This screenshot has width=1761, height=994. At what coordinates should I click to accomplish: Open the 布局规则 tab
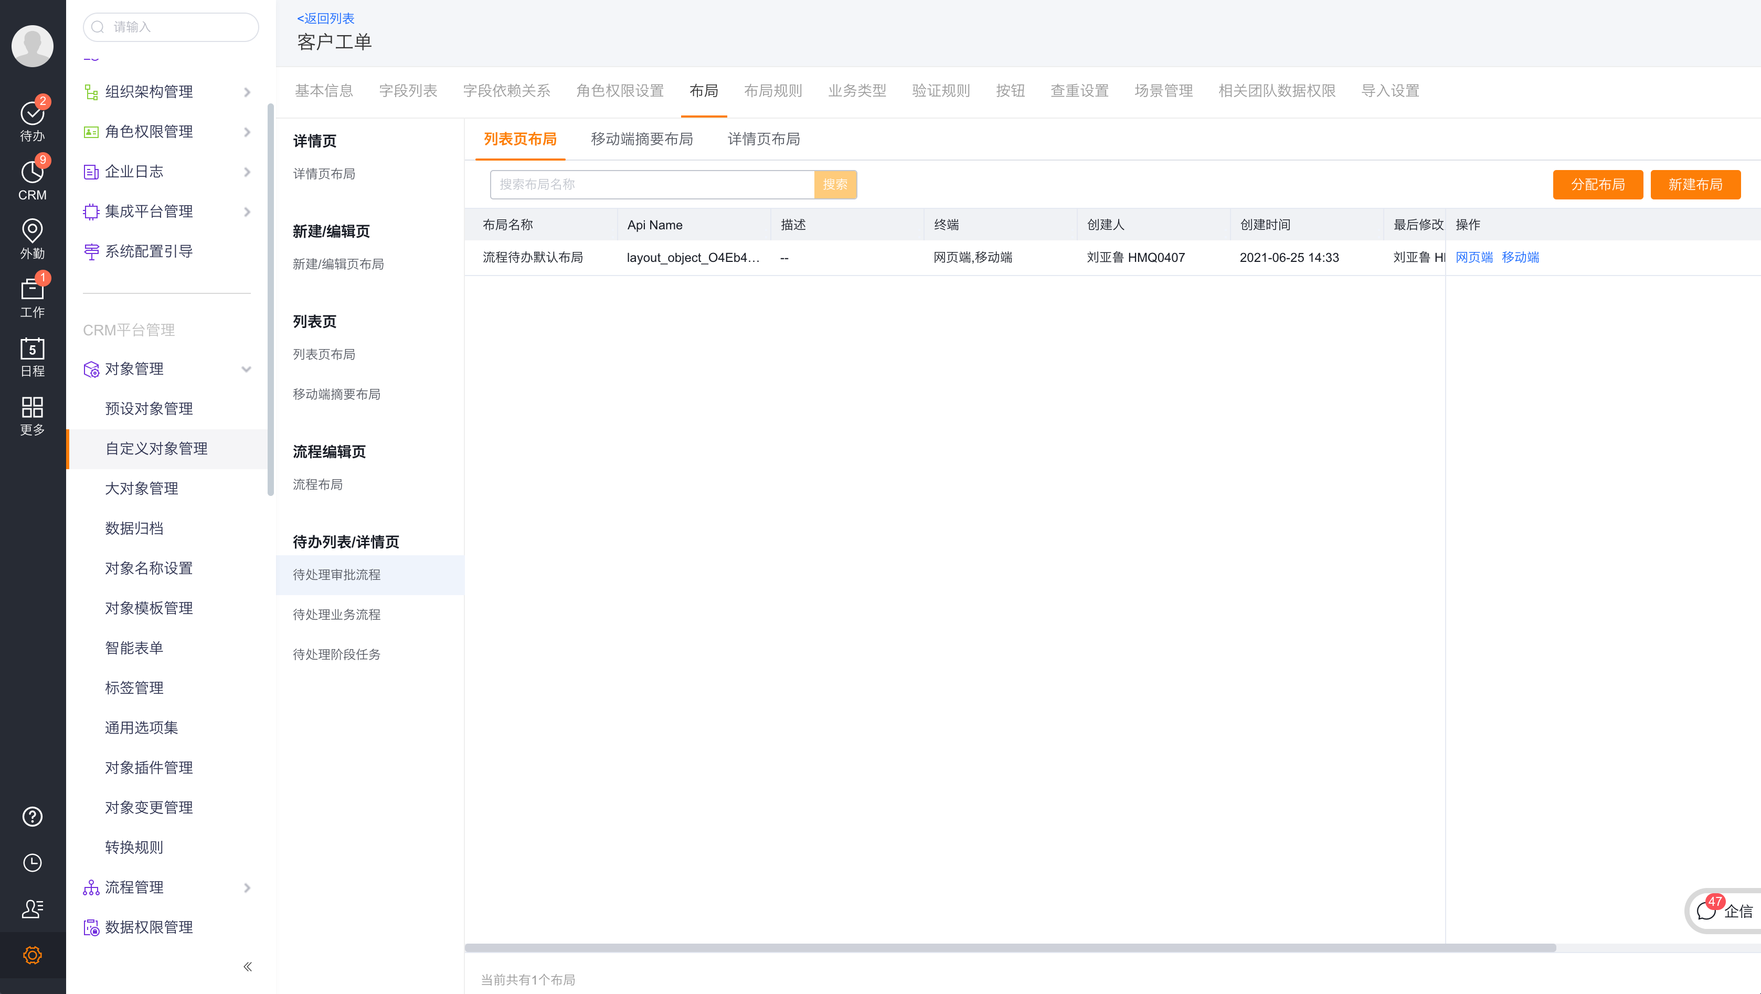772,90
